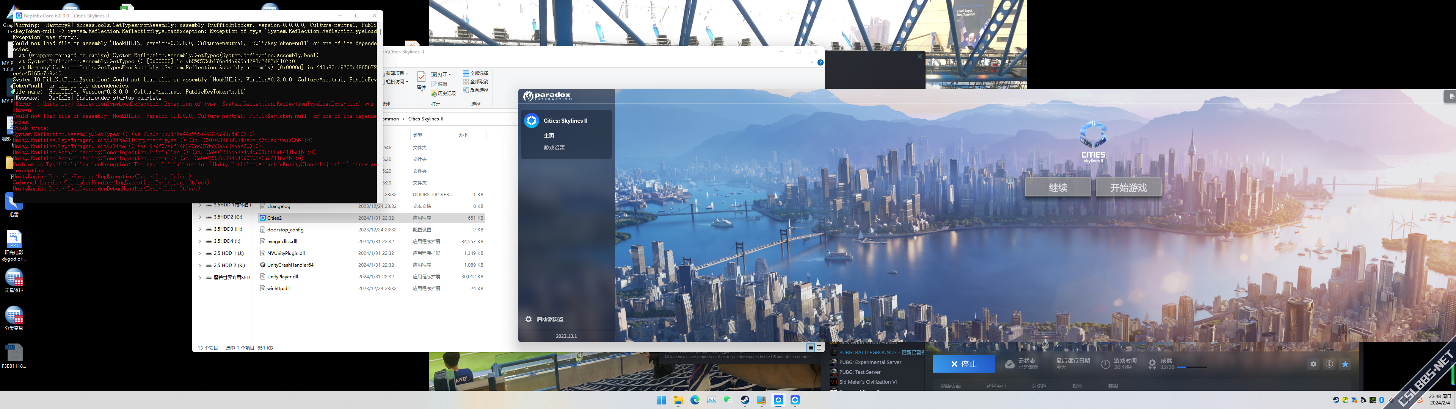Open History in the Explorer ribbon
1456x409 pixels.
(443, 94)
